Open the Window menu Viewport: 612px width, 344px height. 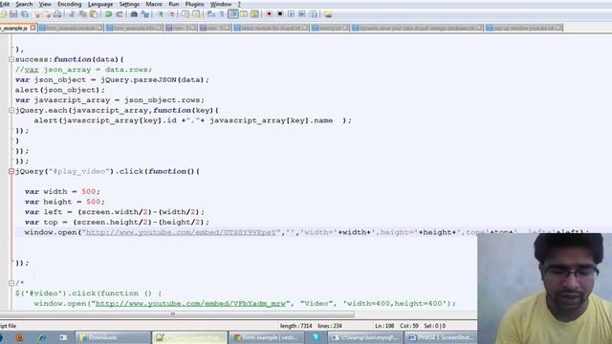pyautogui.click(x=221, y=4)
